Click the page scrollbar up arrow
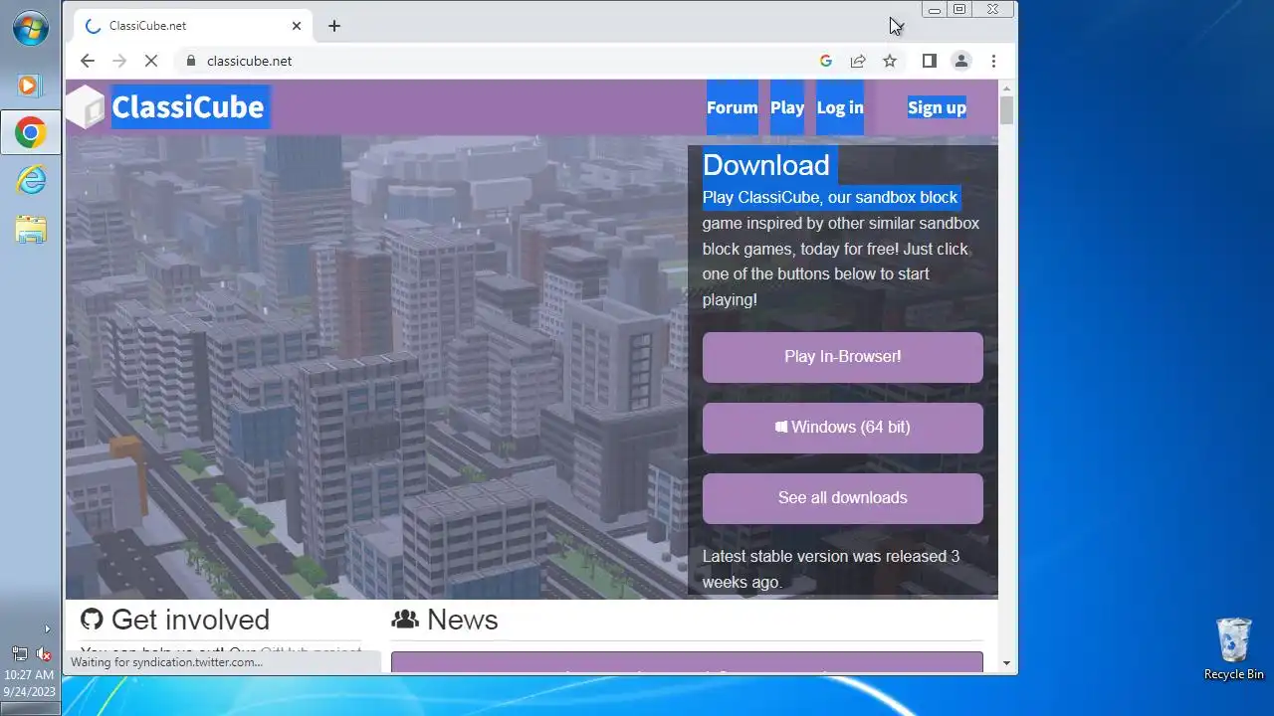 tap(1006, 88)
